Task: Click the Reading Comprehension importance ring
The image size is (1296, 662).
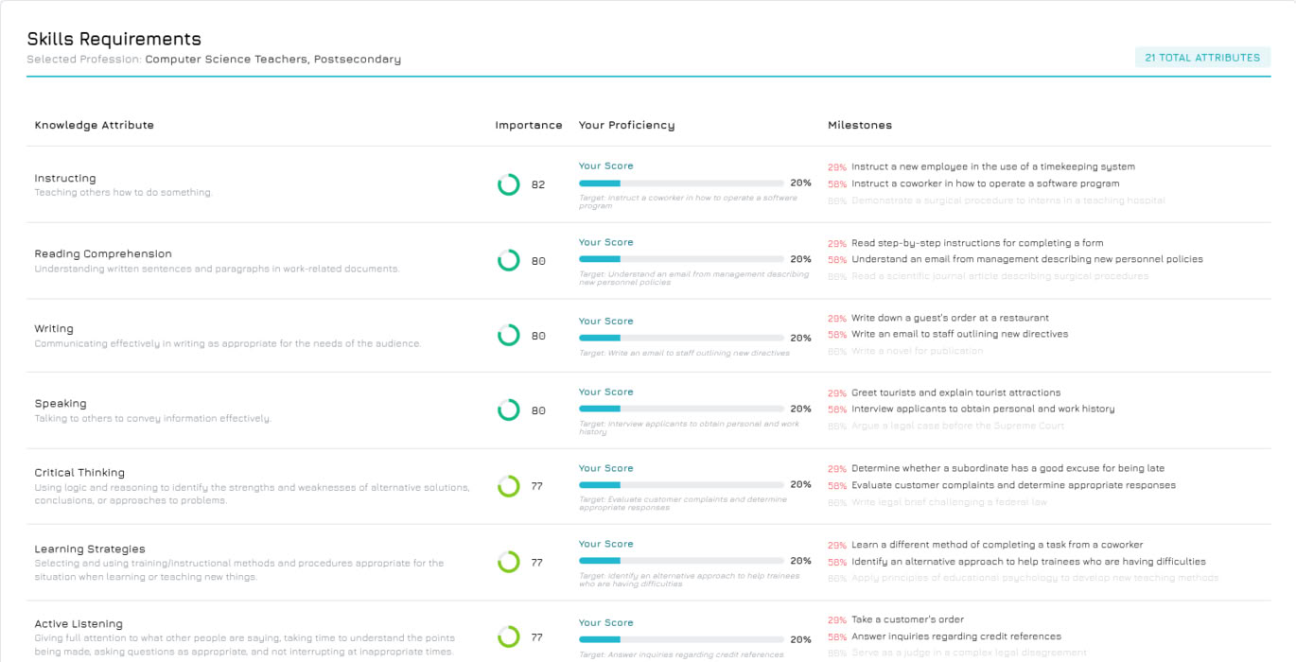Action: click(x=509, y=260)
